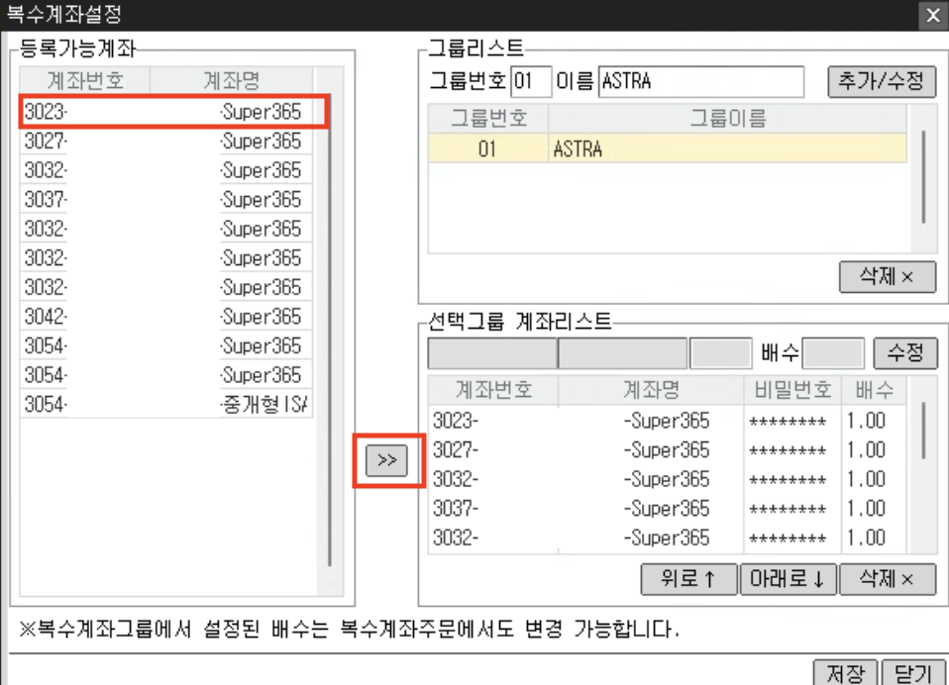Viewport: 949px width, 685px height.
Task: Delete the group using 삭제 × in 그룹리스트
Action: pos(887,277)
